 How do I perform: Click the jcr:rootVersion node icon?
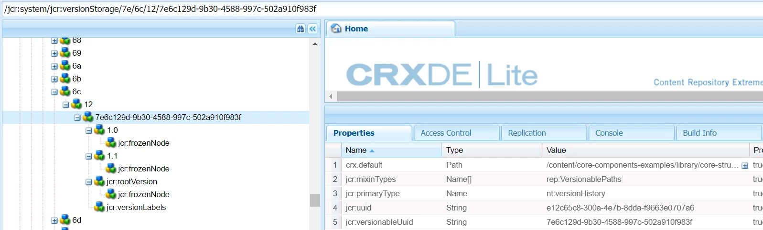coord(99,181)
